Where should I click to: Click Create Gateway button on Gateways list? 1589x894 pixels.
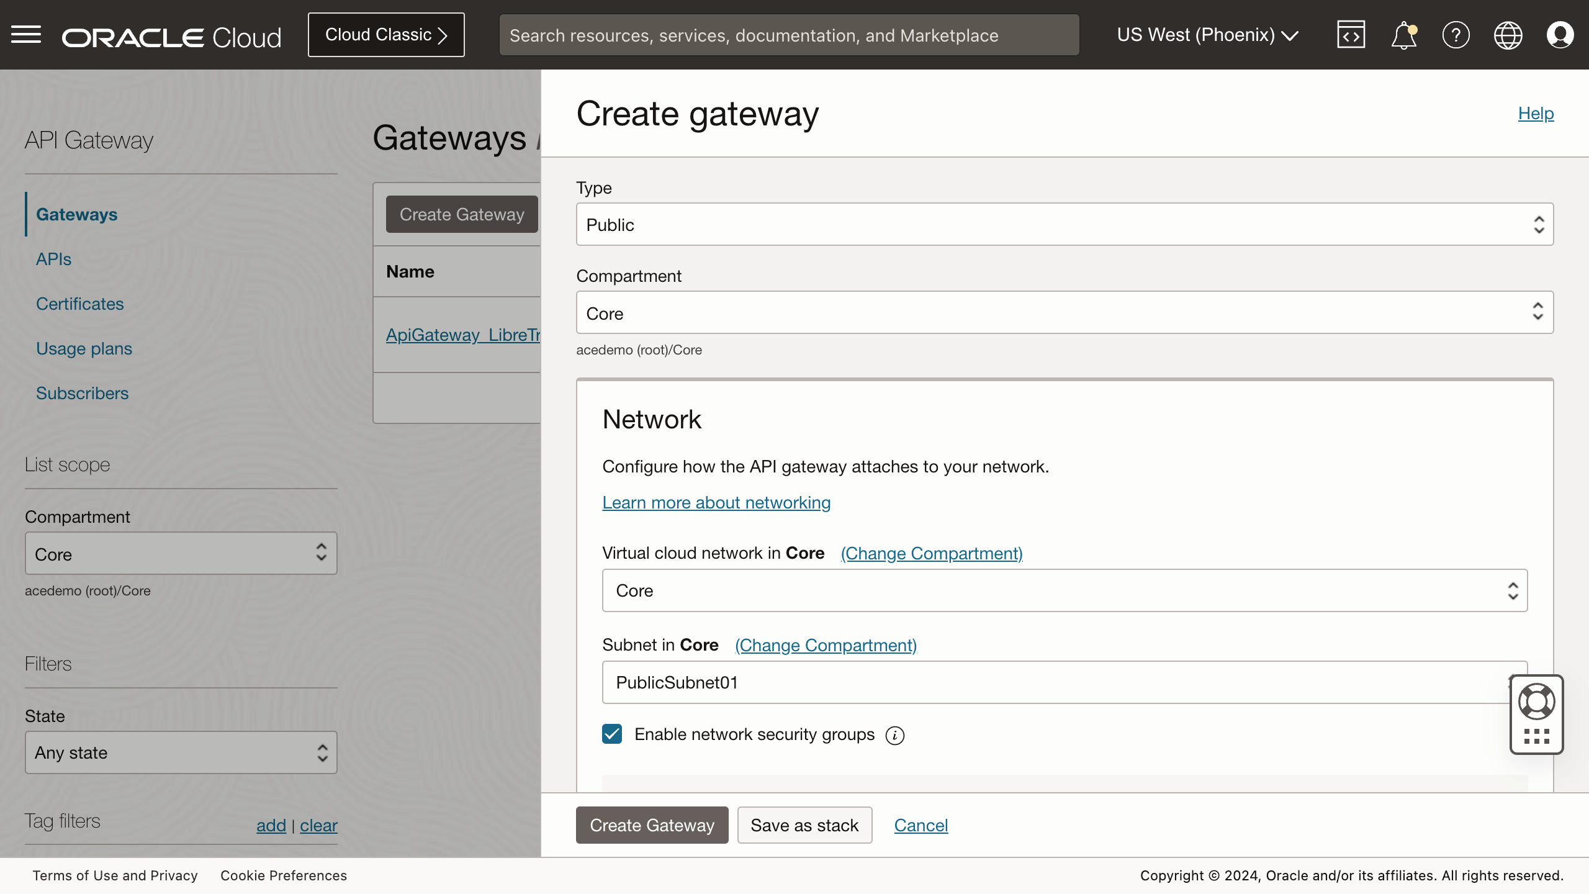[x=462, y=214]
